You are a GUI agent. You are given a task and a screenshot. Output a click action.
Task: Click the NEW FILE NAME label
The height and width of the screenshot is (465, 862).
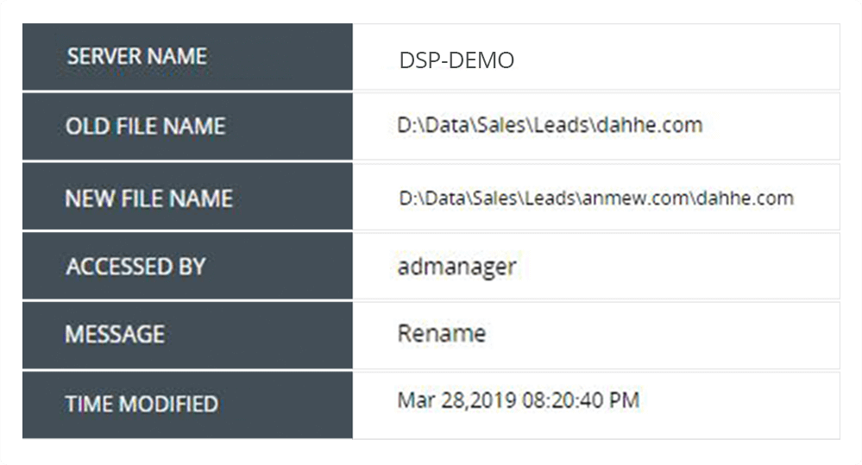(148, 198)
